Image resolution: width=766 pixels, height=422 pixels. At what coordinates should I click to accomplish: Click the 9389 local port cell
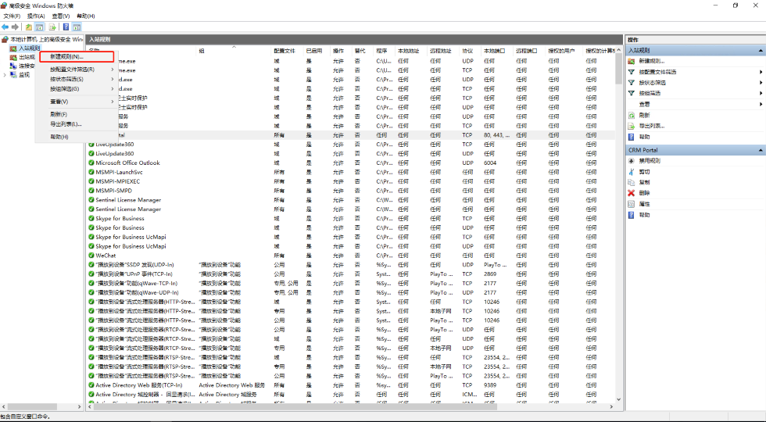coord(491,384)
